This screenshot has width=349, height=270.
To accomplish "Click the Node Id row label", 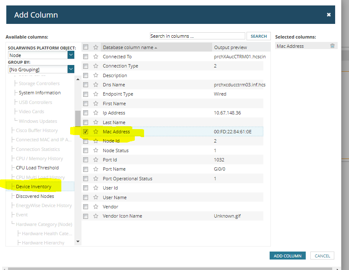I will point(111,141).
